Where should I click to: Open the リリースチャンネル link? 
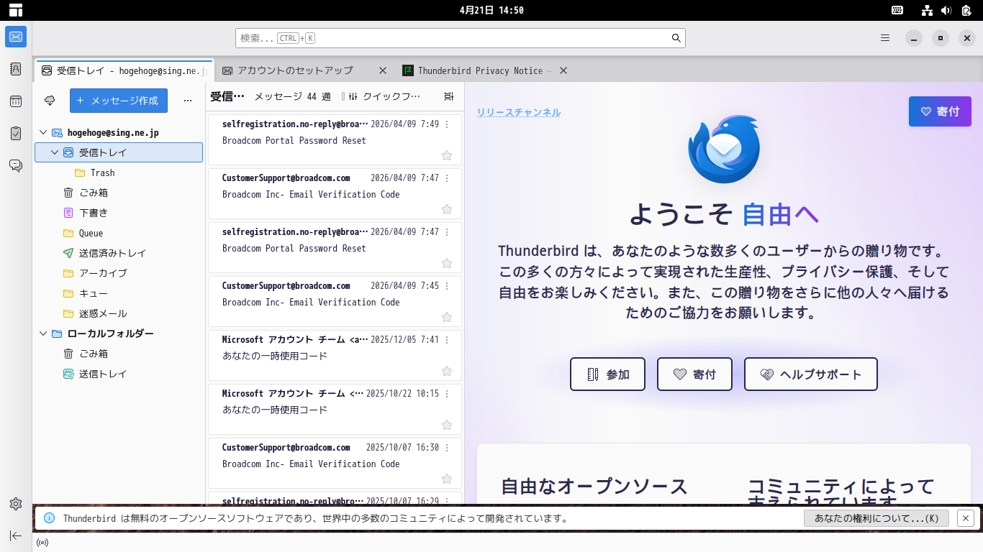[519, 112]
